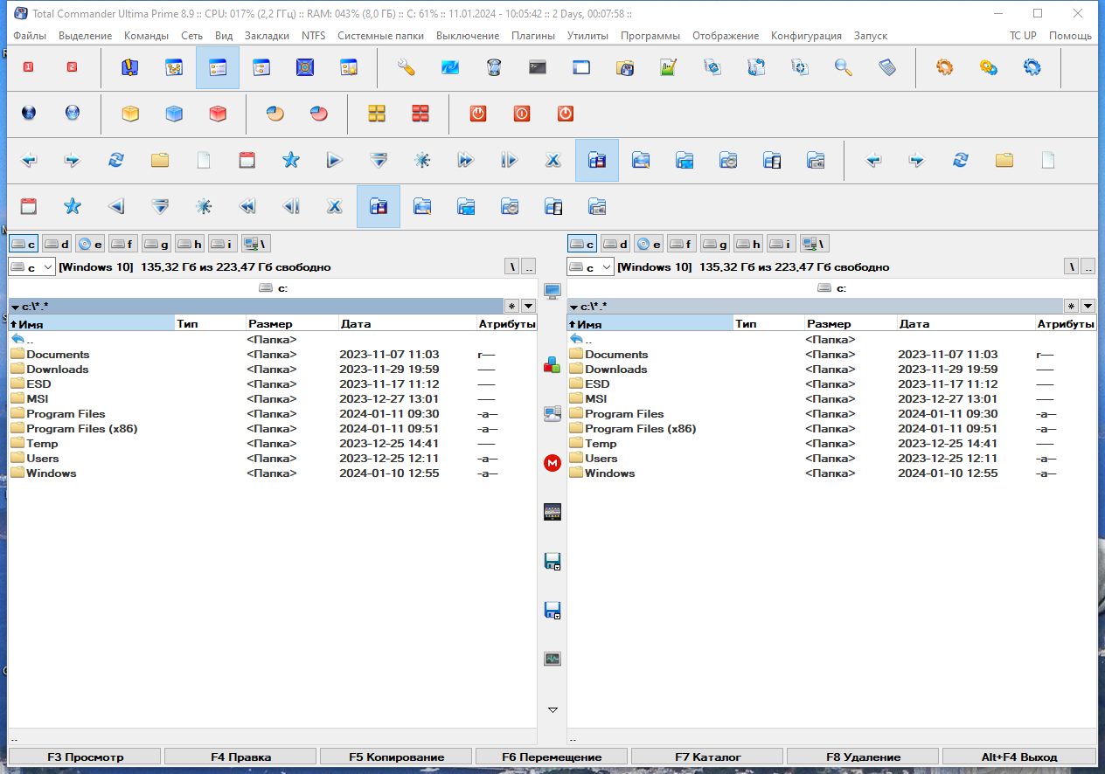Switch right panel to drive h

tap(748, 244)
